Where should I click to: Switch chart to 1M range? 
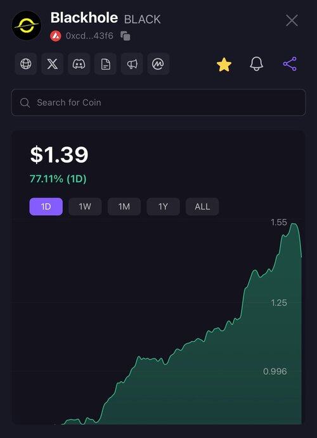pyautogui.click(x=124, y=207)
